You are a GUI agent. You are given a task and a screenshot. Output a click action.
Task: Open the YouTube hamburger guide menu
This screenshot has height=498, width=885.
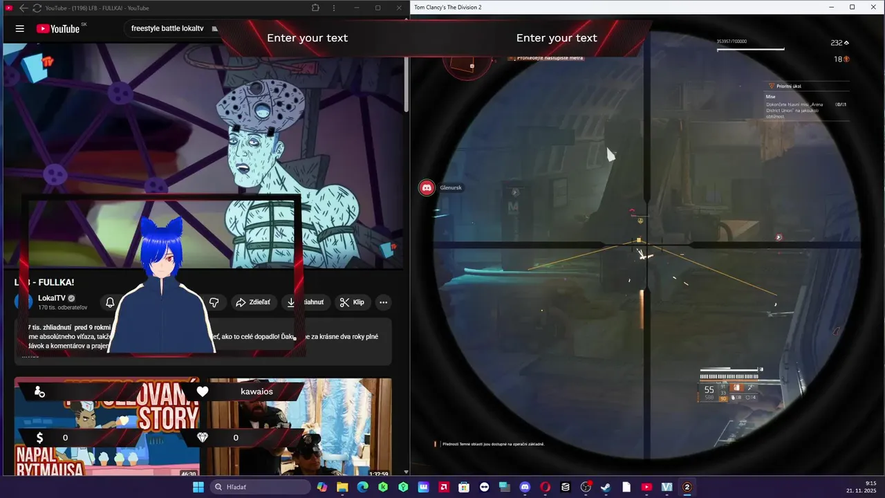20,28
